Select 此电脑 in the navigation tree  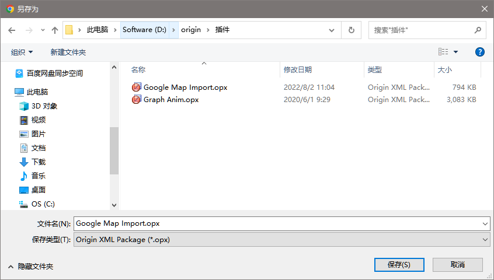37,92
